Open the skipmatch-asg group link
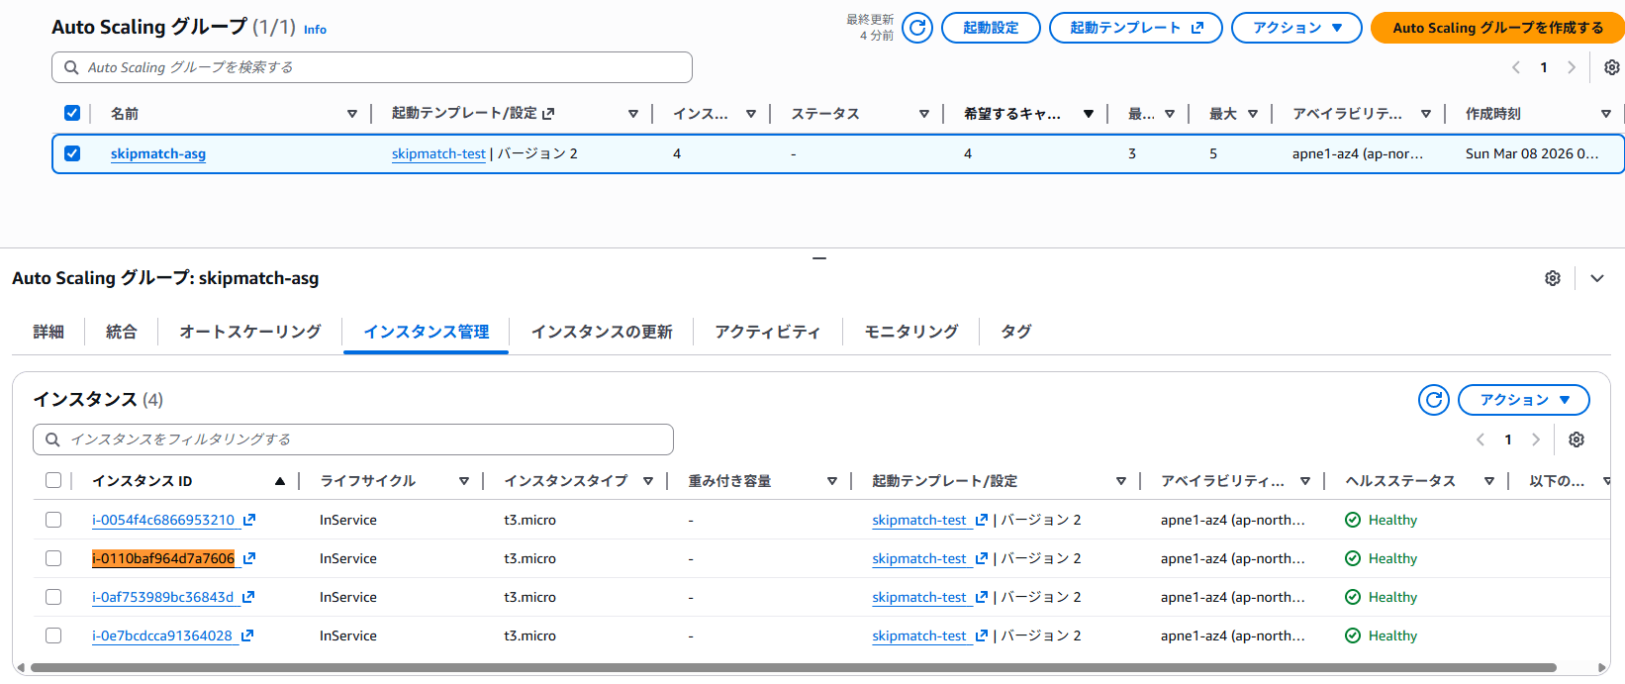This screenshot has width=1625, height=684. coord(158,153)
